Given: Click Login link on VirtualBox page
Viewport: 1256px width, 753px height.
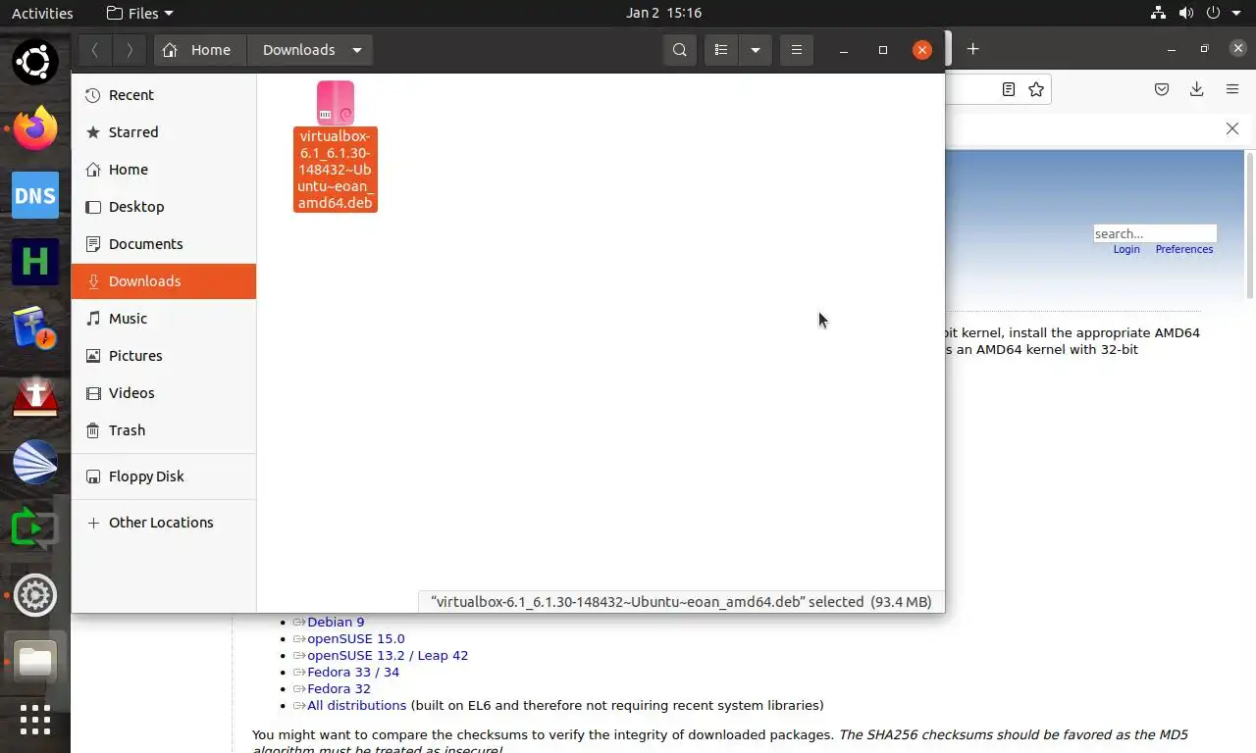Looking at the screenshot, I should point(1126,249).
